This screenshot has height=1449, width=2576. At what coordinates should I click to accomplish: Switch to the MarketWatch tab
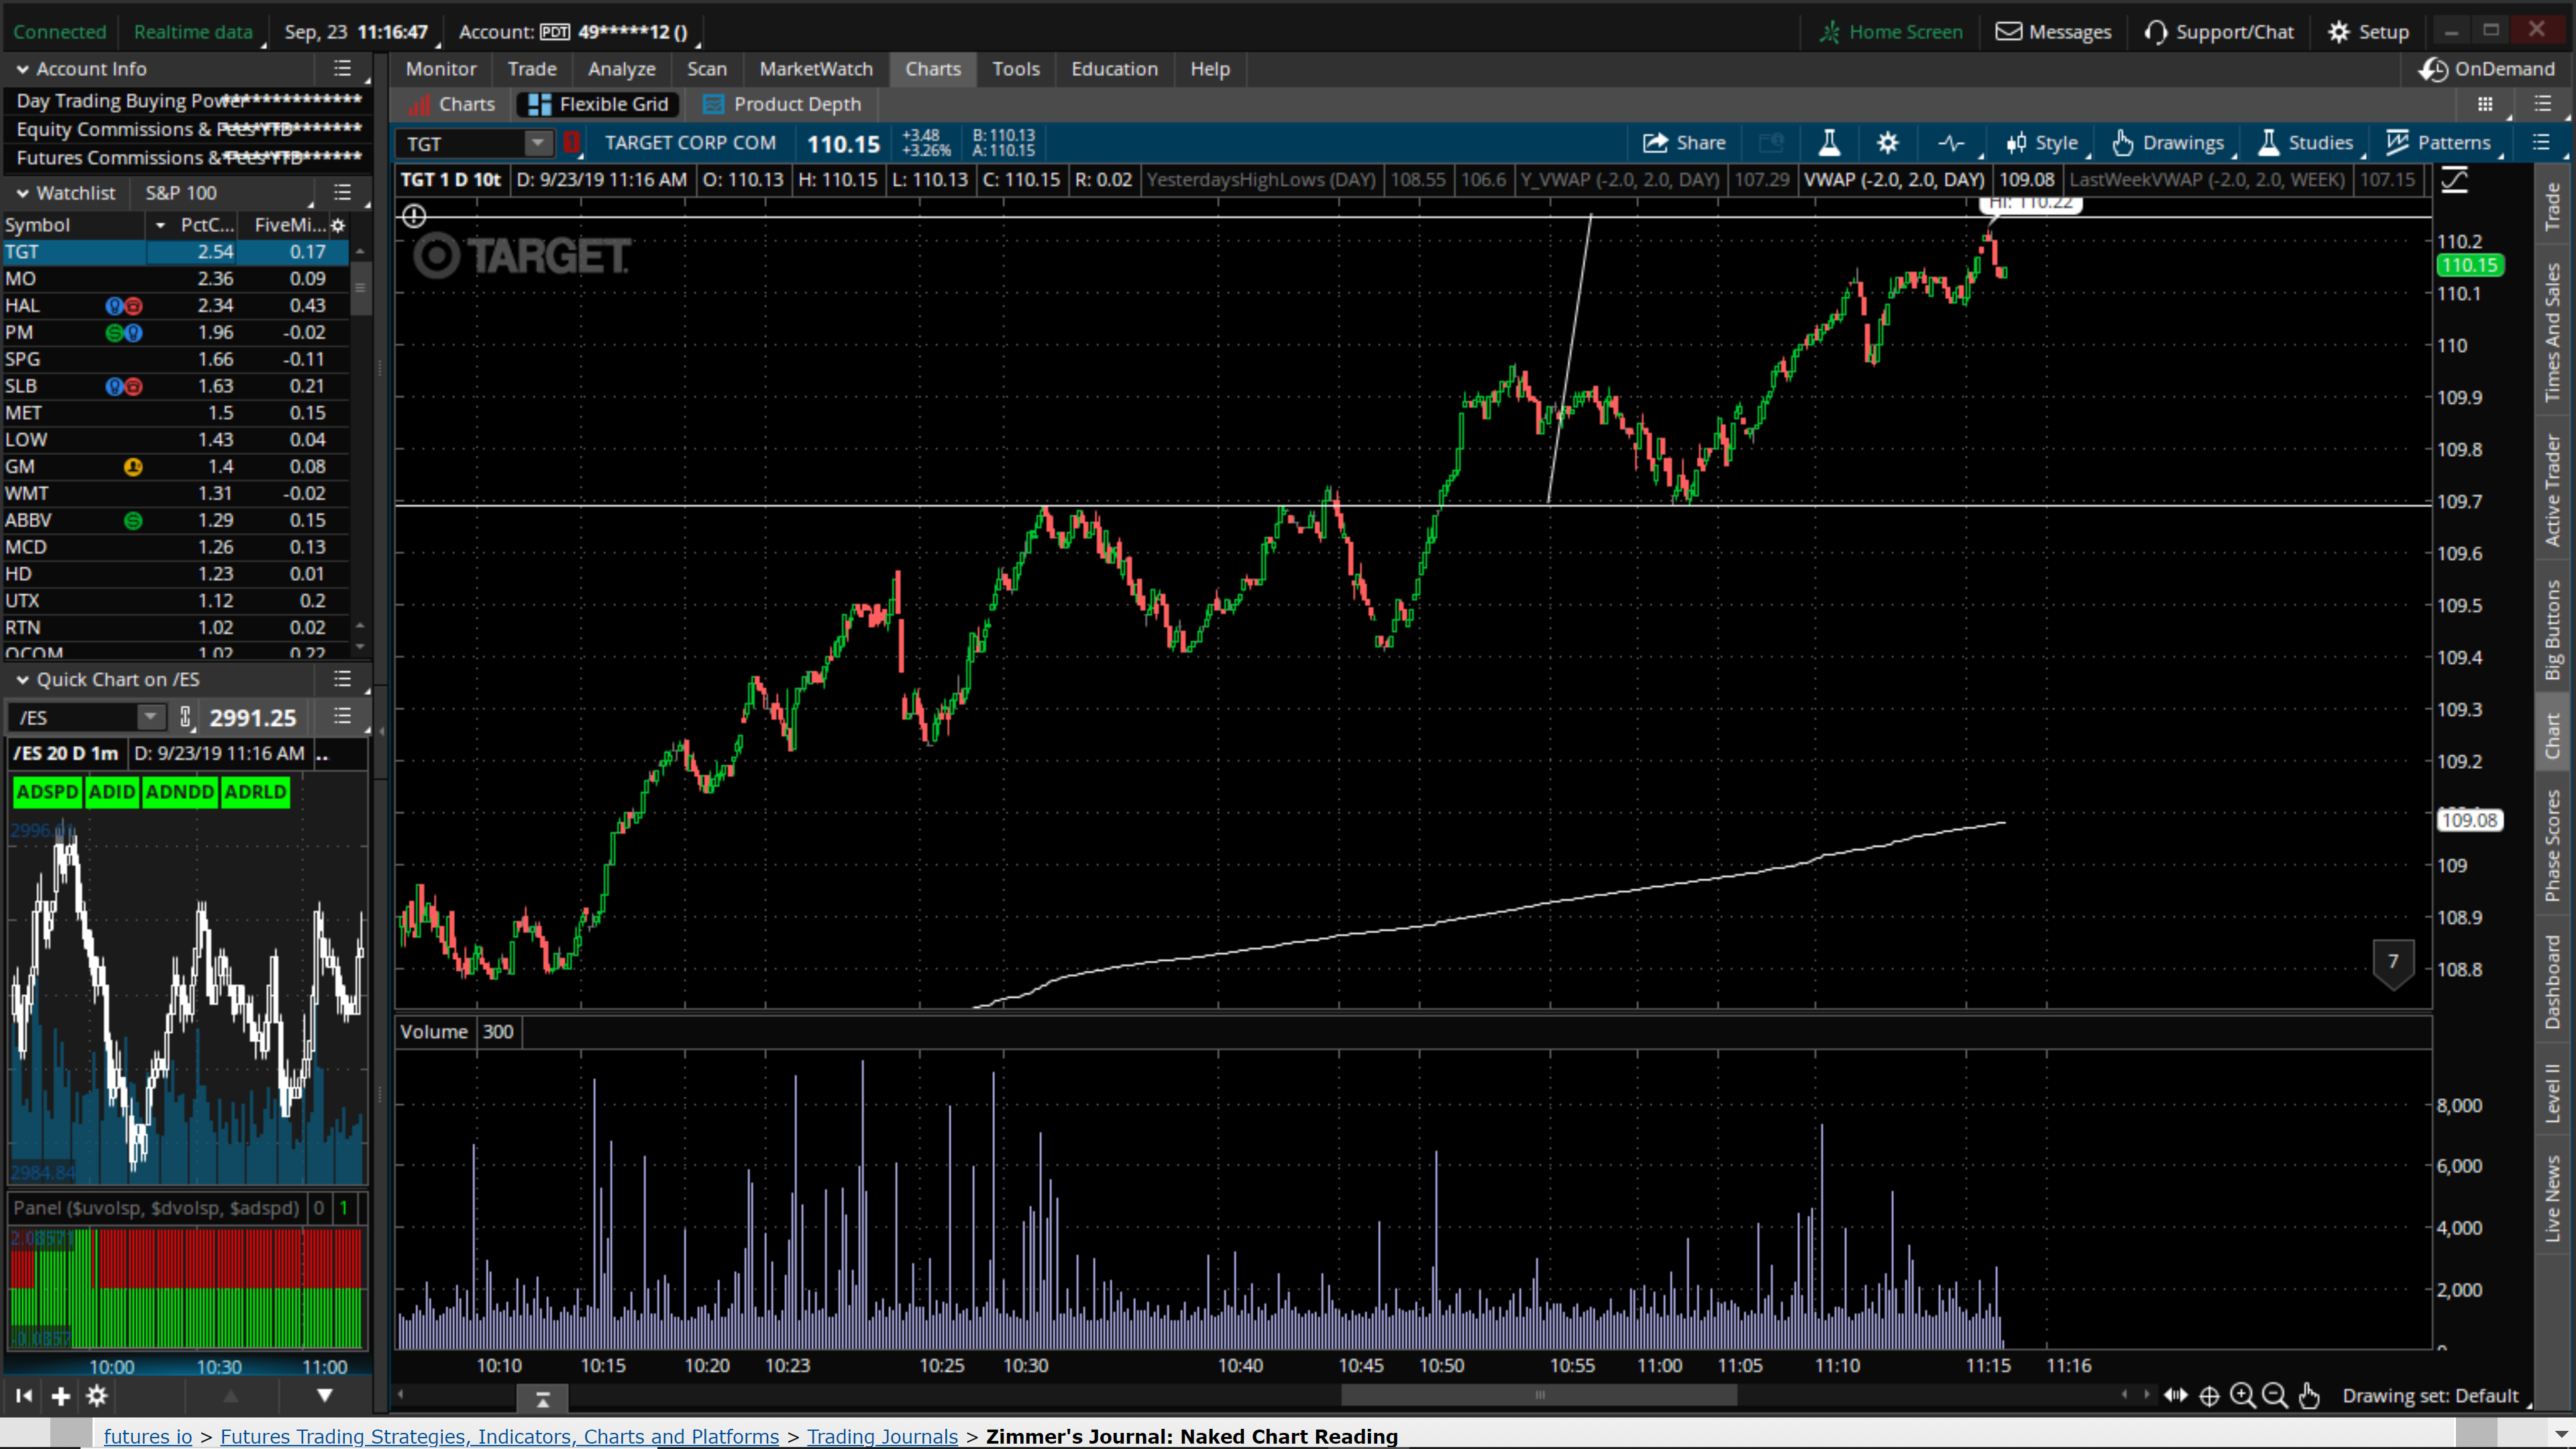816,69
